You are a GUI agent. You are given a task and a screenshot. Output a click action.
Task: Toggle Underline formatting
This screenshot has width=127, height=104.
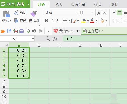[x=58, y=21]
